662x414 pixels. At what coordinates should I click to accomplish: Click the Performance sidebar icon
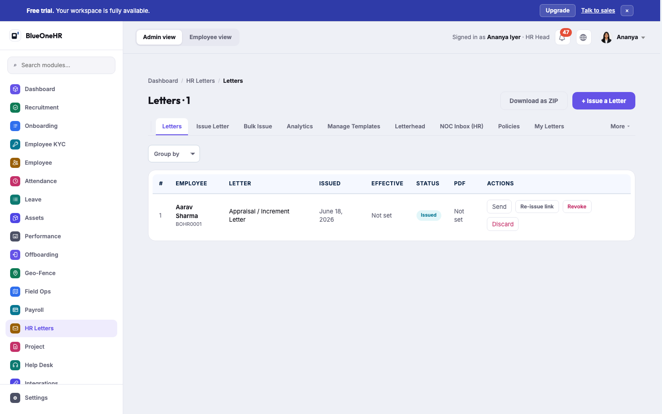click(15, 236)
